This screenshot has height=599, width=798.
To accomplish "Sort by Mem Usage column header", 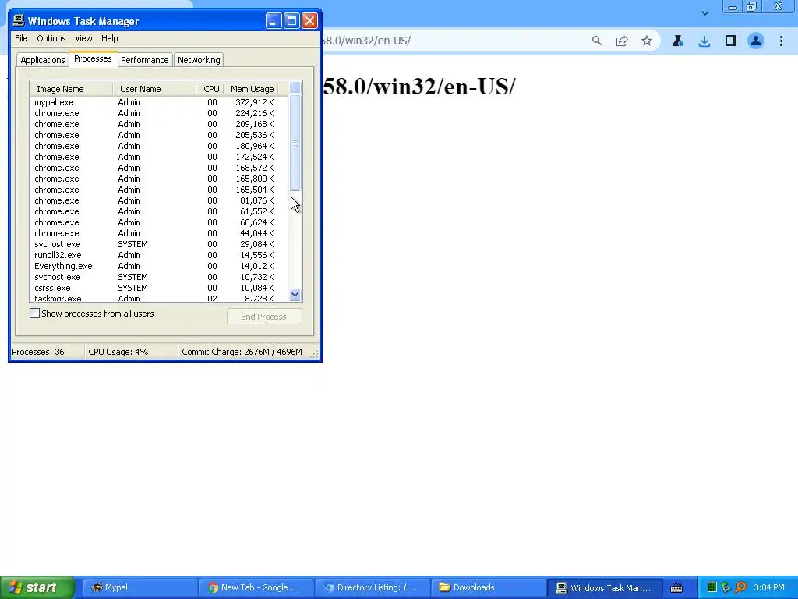I will [x=252, y=89].
